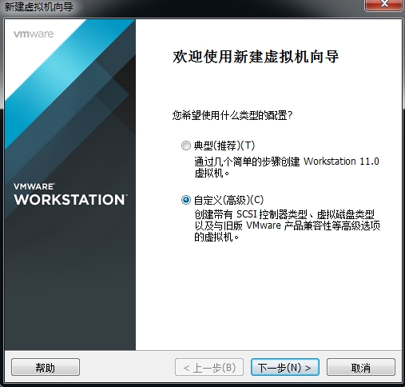Click the 自定义(高级)(C) option label
The image size is (405, 387).
[228, 200]
